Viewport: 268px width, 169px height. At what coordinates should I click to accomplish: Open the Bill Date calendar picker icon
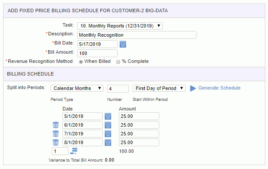coord(123,44)
